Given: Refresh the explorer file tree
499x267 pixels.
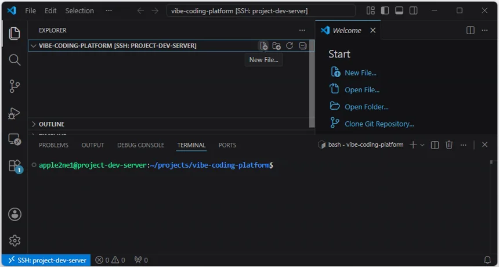Looking at the screenshot, I should (x=290, y=46).
